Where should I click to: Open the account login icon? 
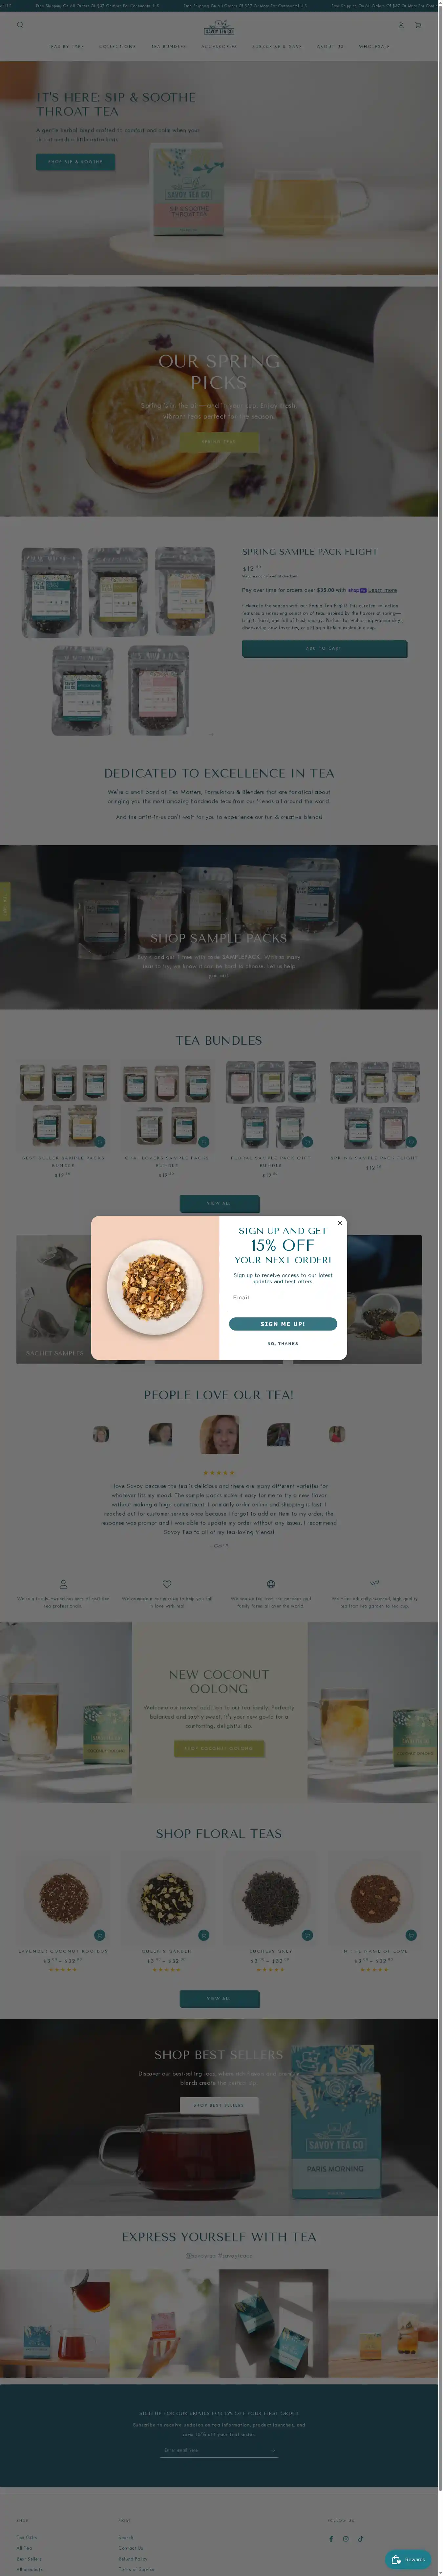401,25
